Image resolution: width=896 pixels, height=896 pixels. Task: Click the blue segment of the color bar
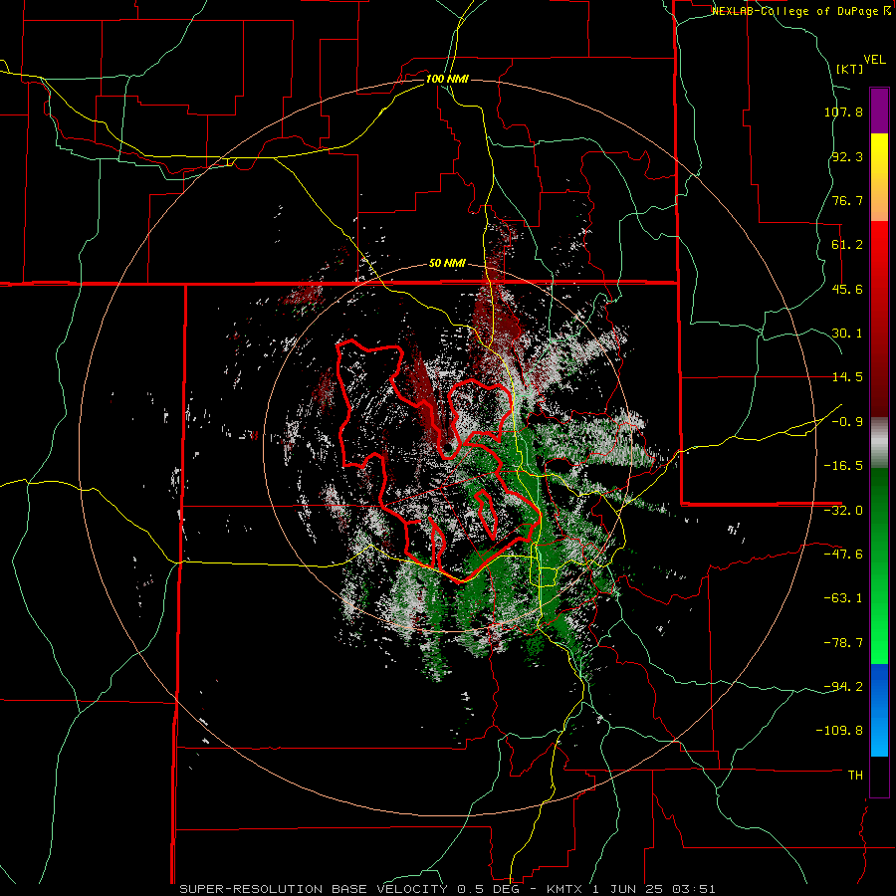(879, 710)
